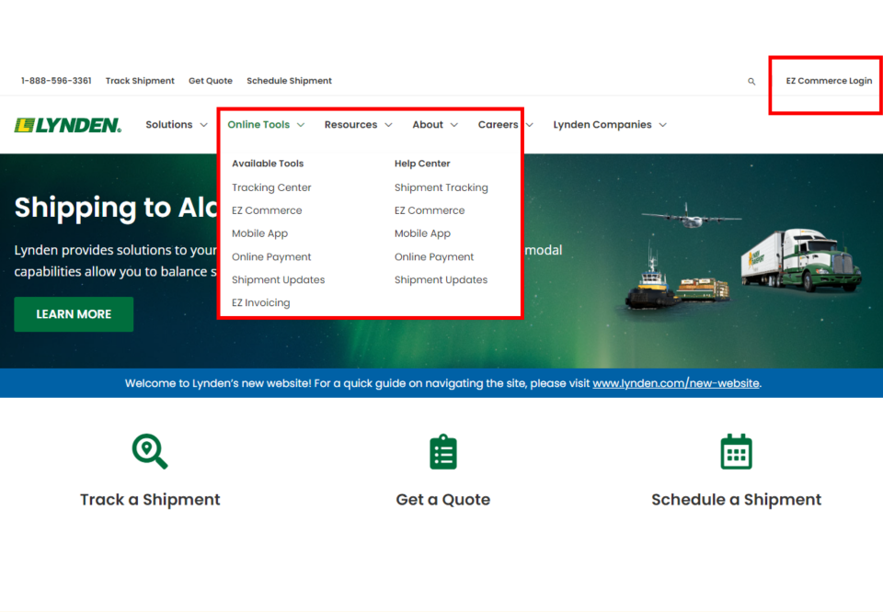Click the Available Tools column heading
The image size is (883, 612).
(268, 164)
